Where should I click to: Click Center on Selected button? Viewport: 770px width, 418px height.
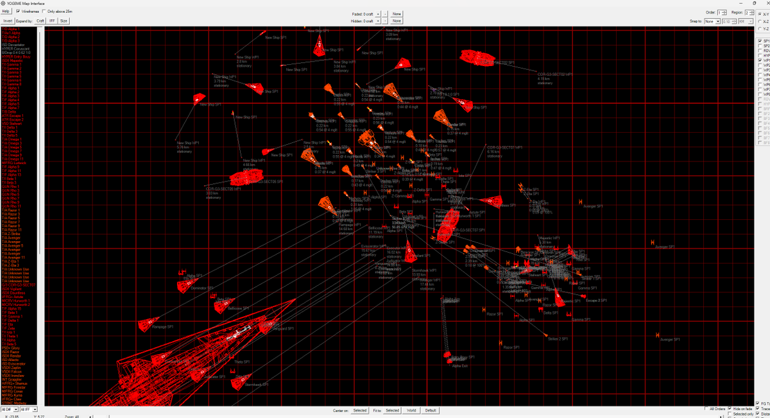tap(360, 410)
